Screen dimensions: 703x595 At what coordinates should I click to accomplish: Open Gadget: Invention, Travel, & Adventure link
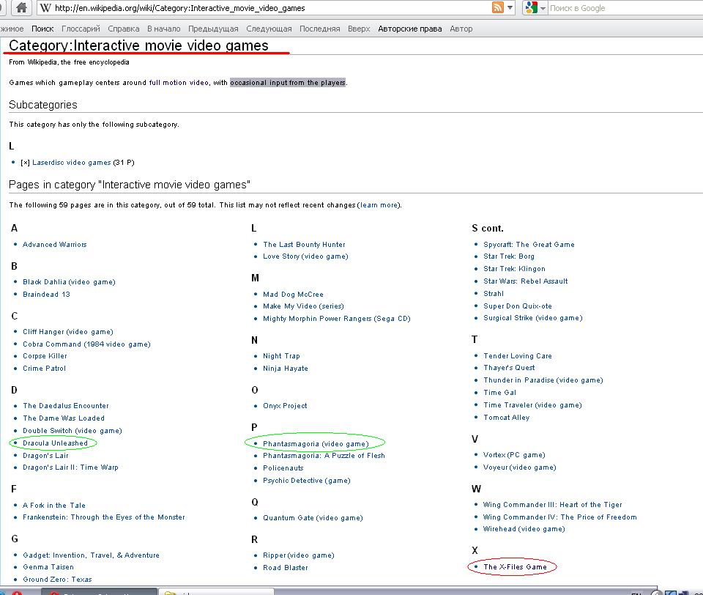91,555
